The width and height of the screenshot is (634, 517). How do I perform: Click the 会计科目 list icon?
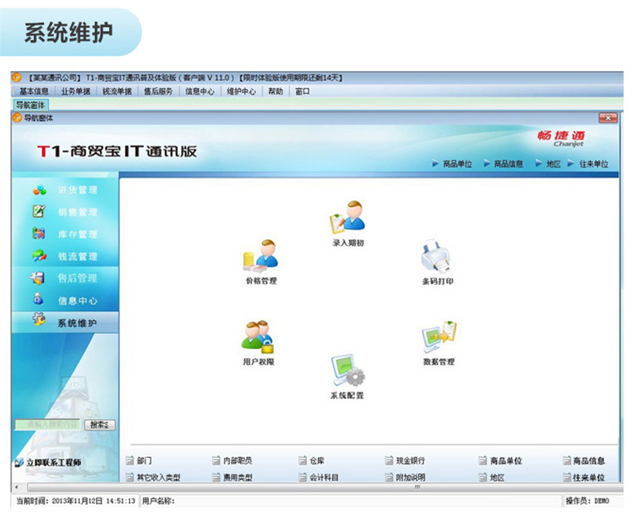pos(303,477)
